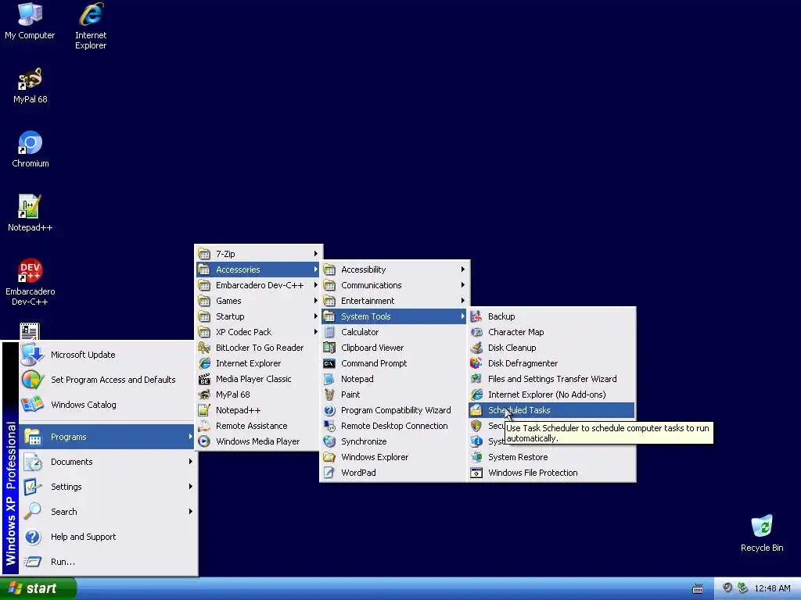Open Internet Explorer from Programs menu
801x600 pixels.
[x=258, y=363]
